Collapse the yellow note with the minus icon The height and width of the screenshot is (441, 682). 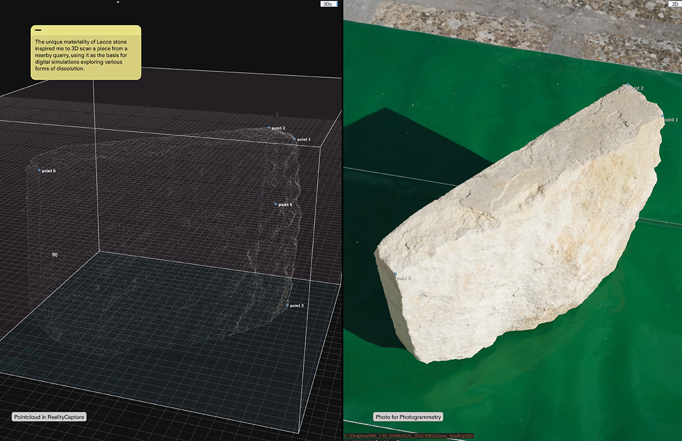pos(39,31)
